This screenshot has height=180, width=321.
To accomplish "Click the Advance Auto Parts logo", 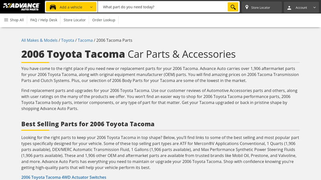I will point(22,7).
